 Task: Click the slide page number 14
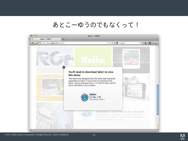[x=94, y=135]
